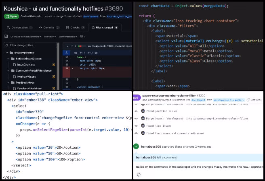
Task: Switch to the Conversation tab
Action: coord(20,27)
